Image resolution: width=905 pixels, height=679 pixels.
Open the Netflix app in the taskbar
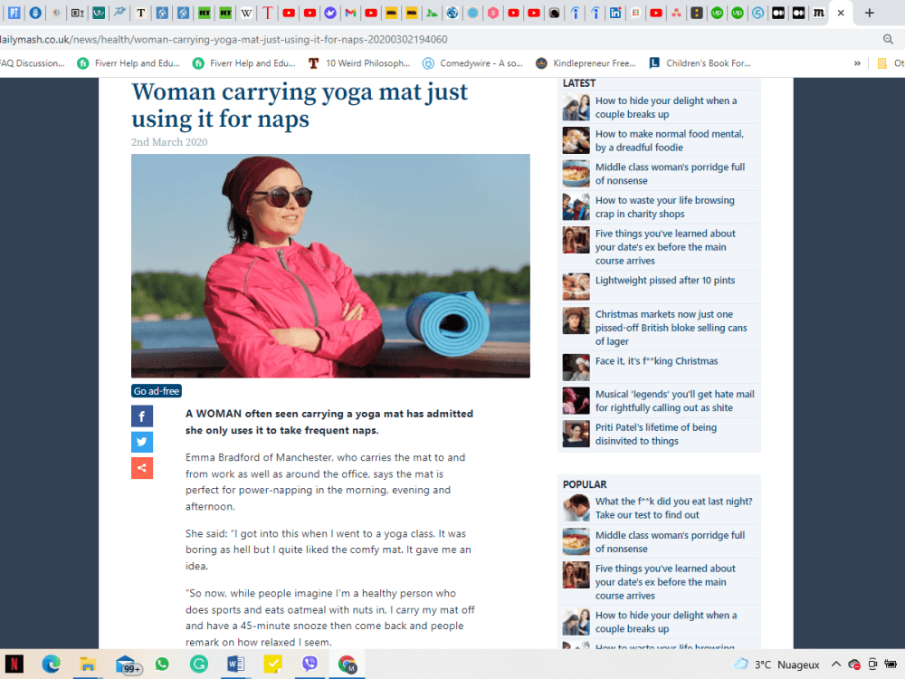click(14, 664)
